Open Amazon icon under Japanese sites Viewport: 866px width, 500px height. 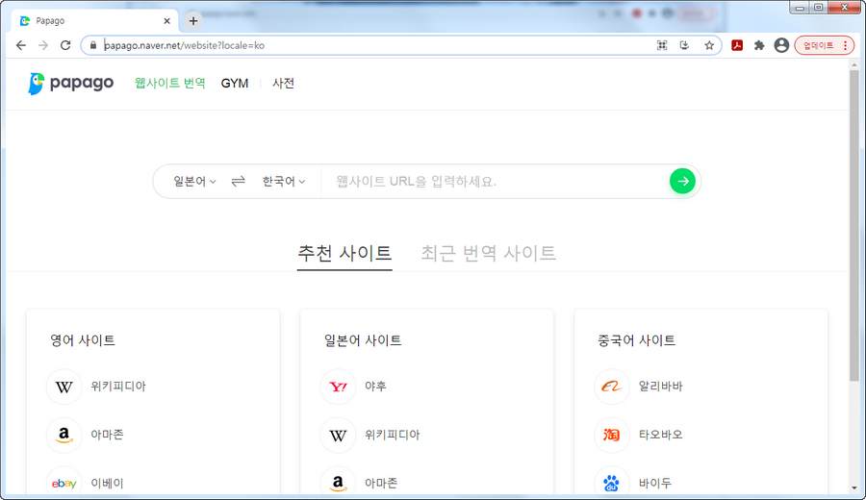[x=338, y=483]
